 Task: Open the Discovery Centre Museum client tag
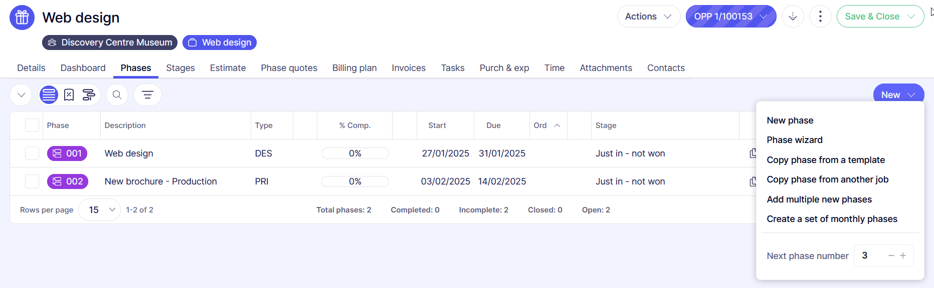point(110,42)
